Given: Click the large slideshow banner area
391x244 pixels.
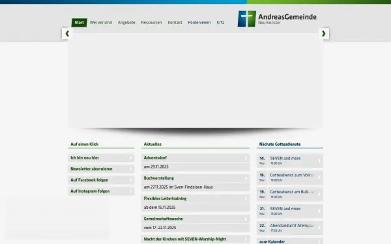Looking at the screenshot, I should [x=195, y=80].
